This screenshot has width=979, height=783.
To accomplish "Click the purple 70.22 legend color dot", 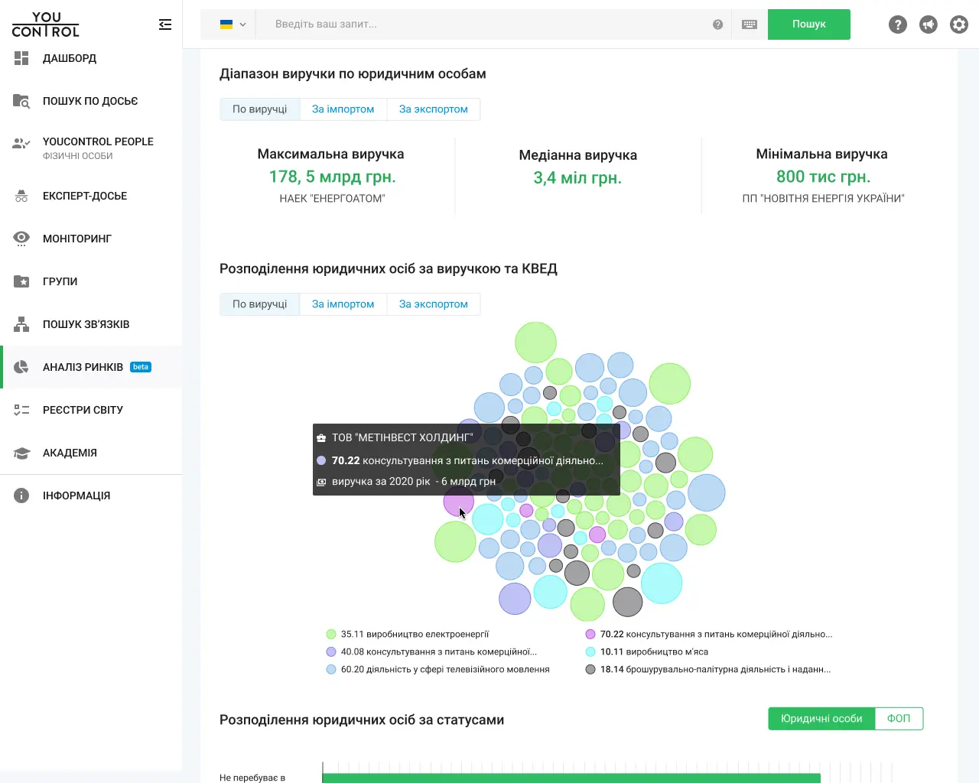I will (590, 634).
